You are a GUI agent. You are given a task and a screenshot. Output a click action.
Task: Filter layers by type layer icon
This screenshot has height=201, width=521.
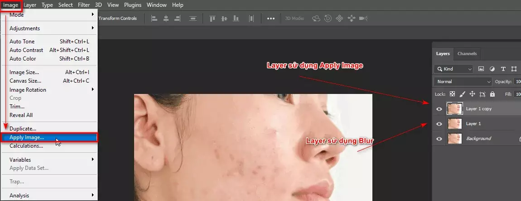click(x=503, y=69)
